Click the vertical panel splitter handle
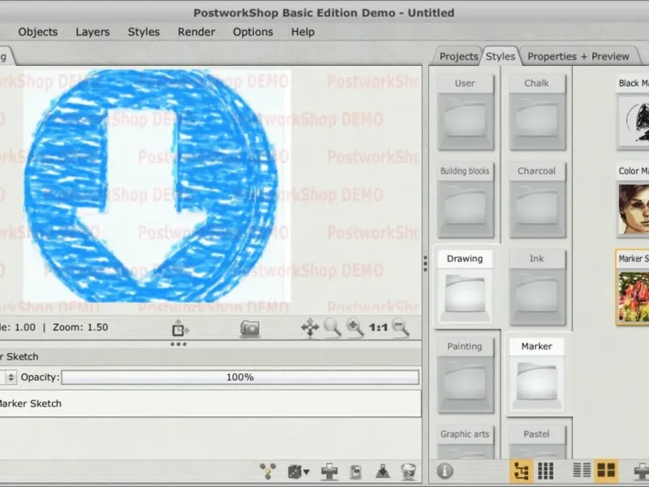The width and height of the screenshot is (649, 487). pos(425,263)
